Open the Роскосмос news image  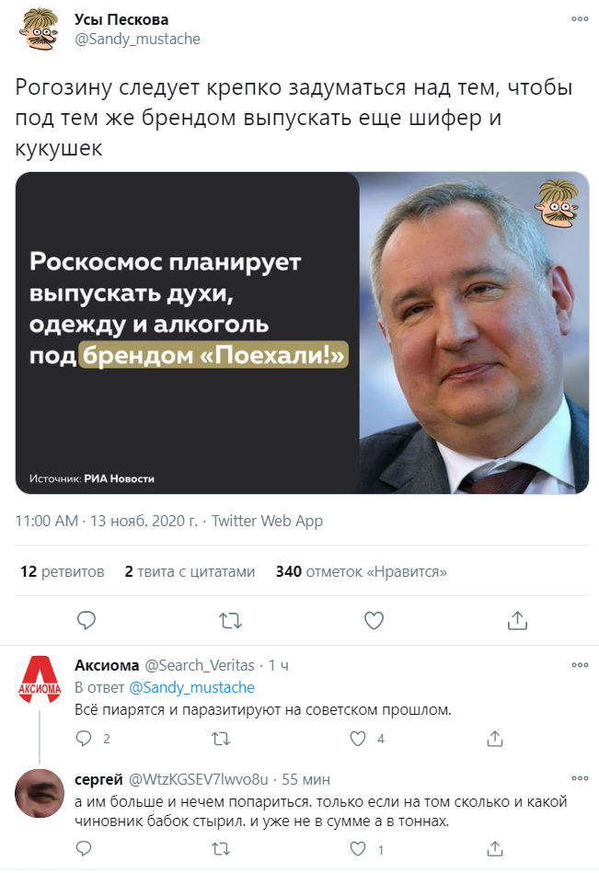[302, 332]
